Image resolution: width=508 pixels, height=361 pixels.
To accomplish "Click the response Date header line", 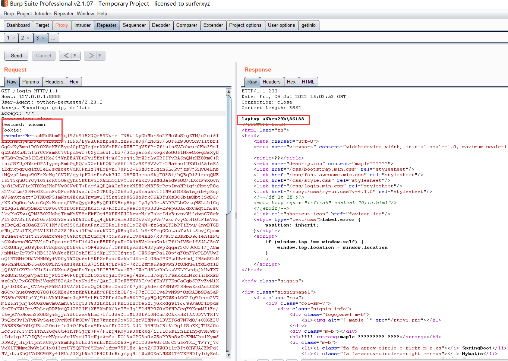I will tap(294, 96).
